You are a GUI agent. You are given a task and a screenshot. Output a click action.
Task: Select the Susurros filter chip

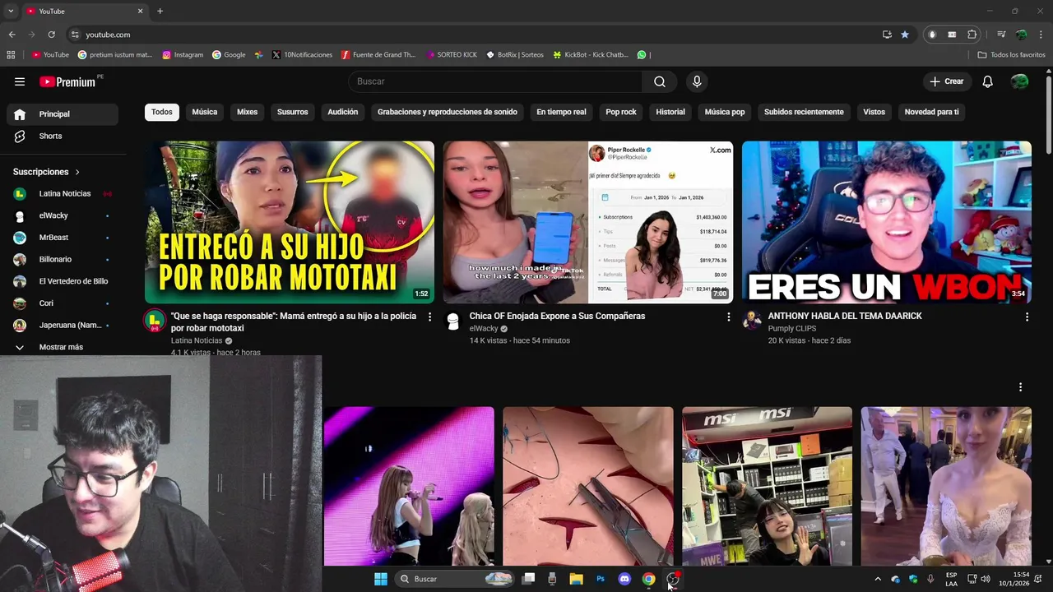[x=292, y=112]
